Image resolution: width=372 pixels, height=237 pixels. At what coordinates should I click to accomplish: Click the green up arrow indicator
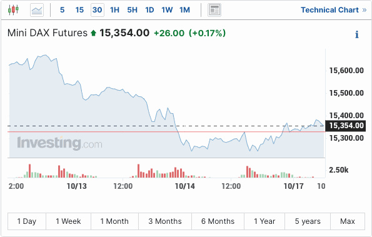coord(94,33)
